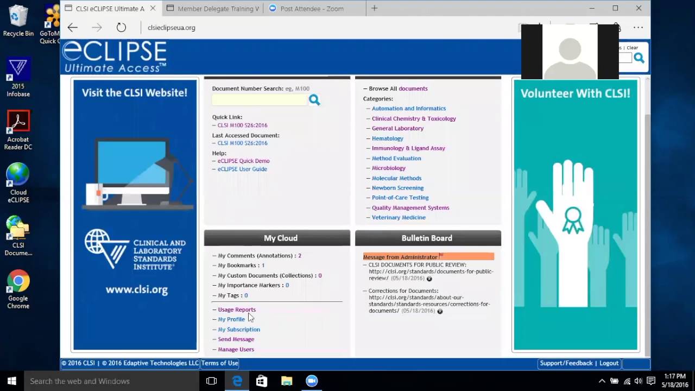Open My Comments (Annotations) count
Image resolution: width=695 pixels, height=391 pixels.
(x=300, y=255)
